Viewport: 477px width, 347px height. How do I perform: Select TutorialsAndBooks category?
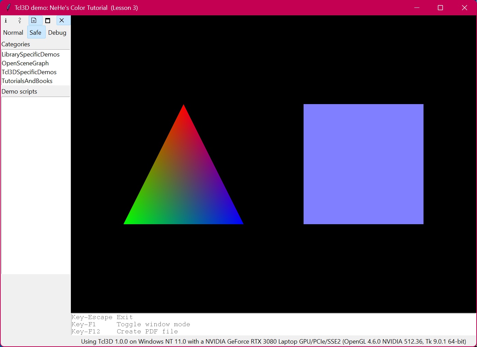coord(27,81)
